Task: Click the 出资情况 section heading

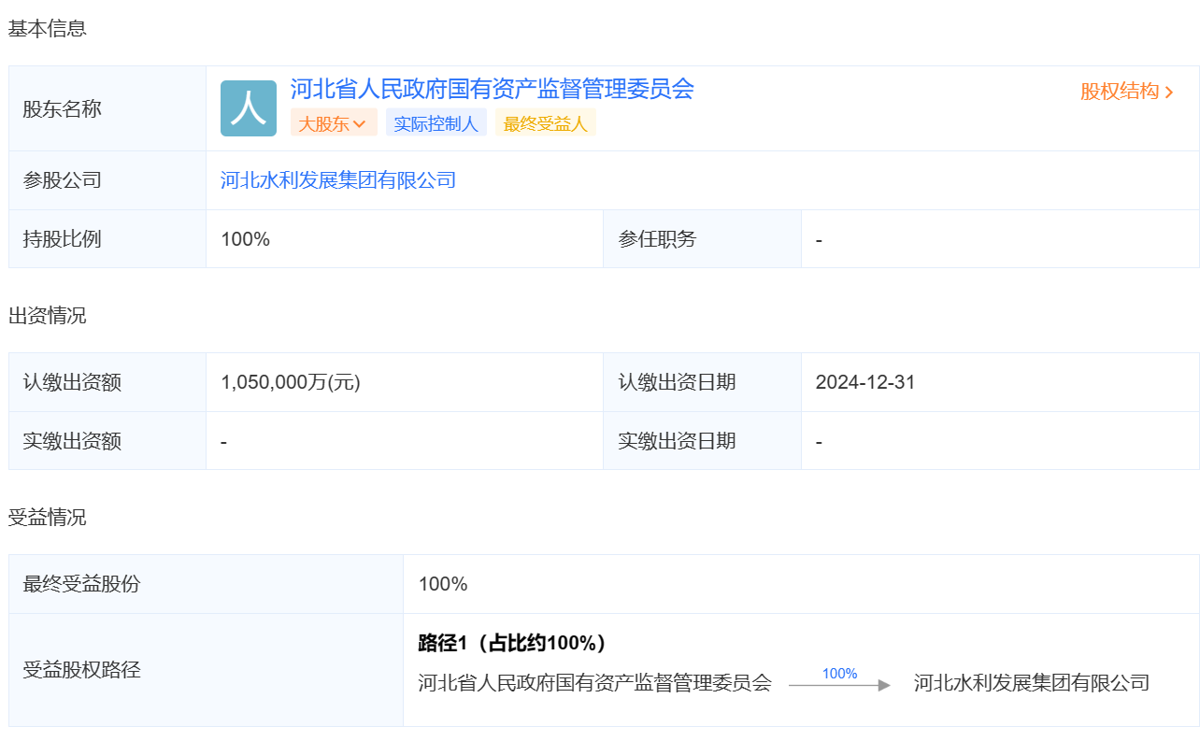Action: pos(48,316)
